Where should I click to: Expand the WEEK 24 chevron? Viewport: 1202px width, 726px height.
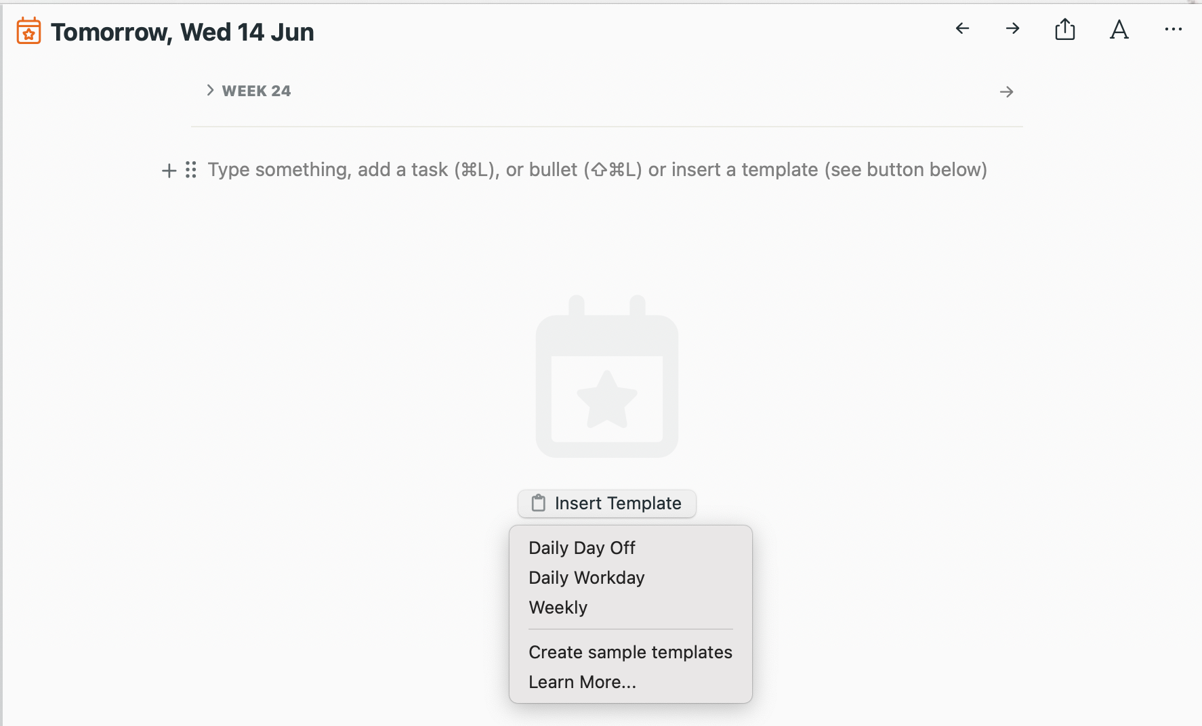(x=210, y=90)
